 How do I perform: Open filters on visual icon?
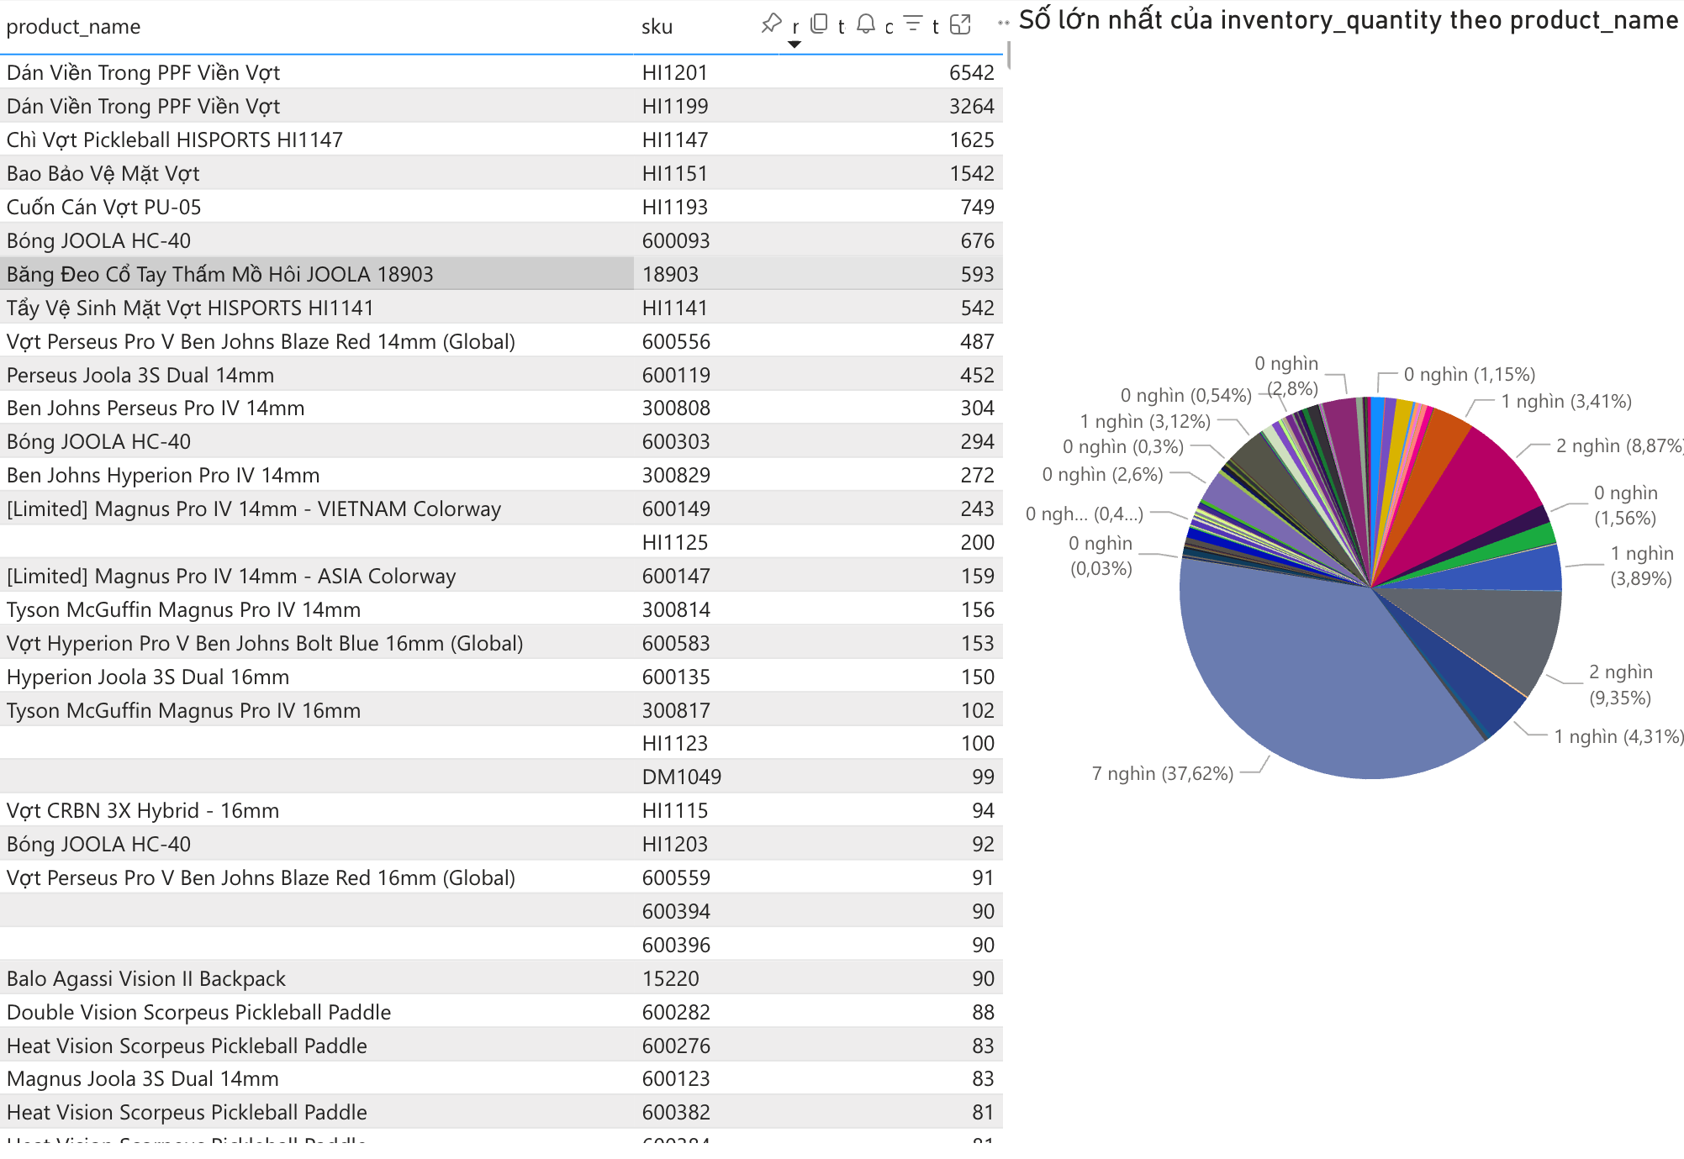tap(913, 24)
